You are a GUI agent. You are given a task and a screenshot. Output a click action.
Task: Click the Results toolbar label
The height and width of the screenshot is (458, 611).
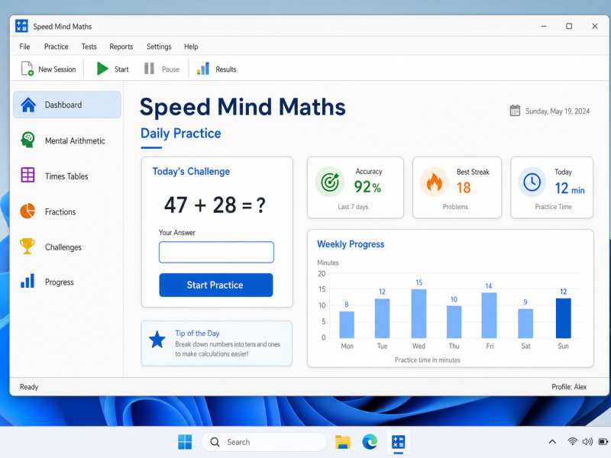(x=226, y=69)
